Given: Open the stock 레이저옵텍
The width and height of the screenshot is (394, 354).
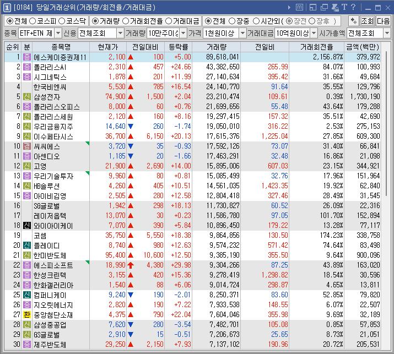Looking at the screenshot, I should [50, 216].
